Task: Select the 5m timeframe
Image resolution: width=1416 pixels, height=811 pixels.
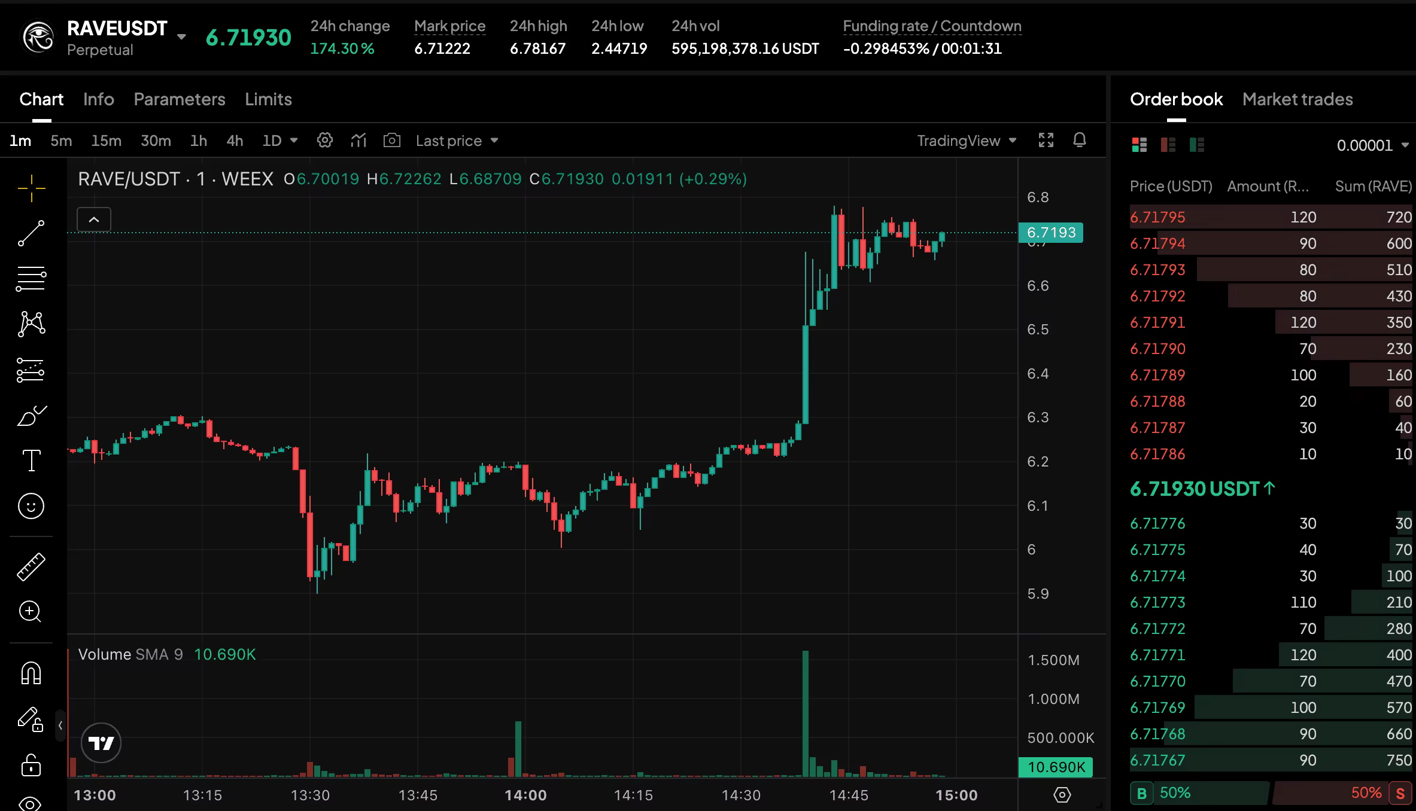Action: tap(61, 141)
